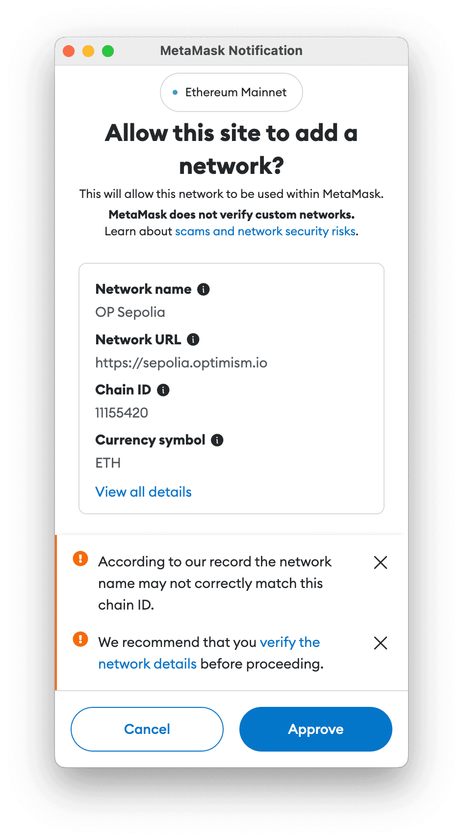463x840 pixels.
Task: Click the yellow minimize traffic light
Action: click(x=88, y=51)
